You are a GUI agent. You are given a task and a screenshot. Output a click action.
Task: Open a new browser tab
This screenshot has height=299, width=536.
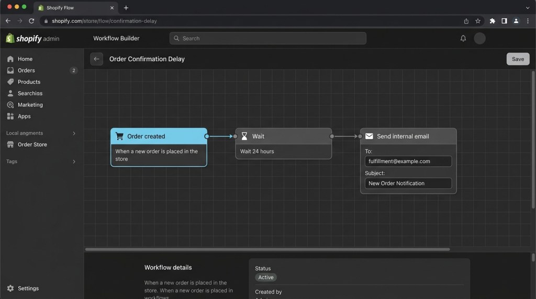click(126, 7)
